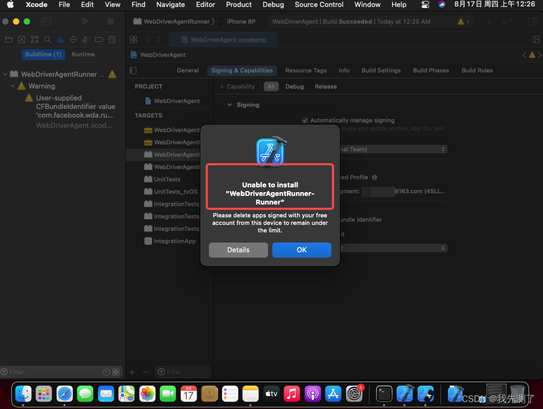The image size is (543, 409).
Task: Open the Find navigator magnifying glass
Action: [47, 39]
